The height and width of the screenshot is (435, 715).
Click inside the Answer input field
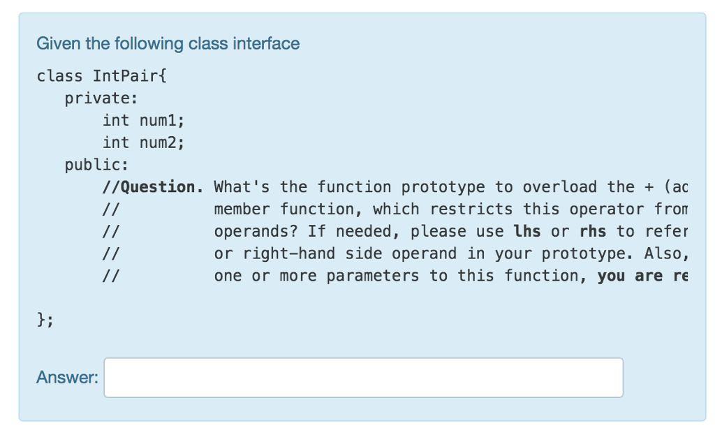coord(363,377)
